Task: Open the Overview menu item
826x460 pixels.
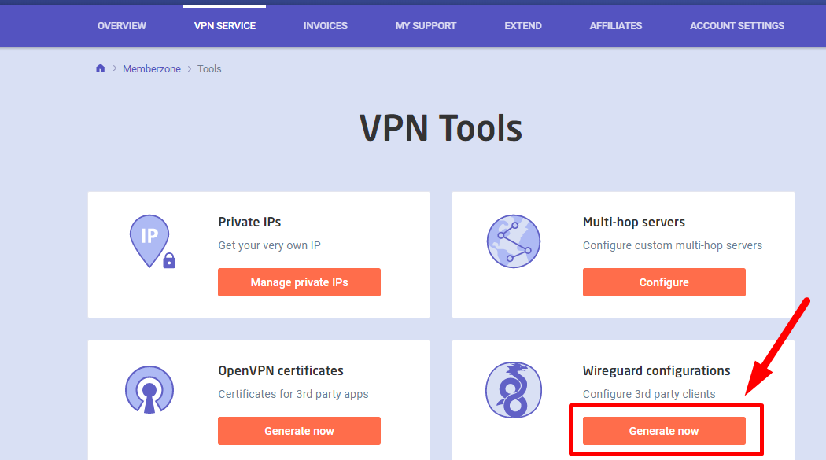Action: 122,26
